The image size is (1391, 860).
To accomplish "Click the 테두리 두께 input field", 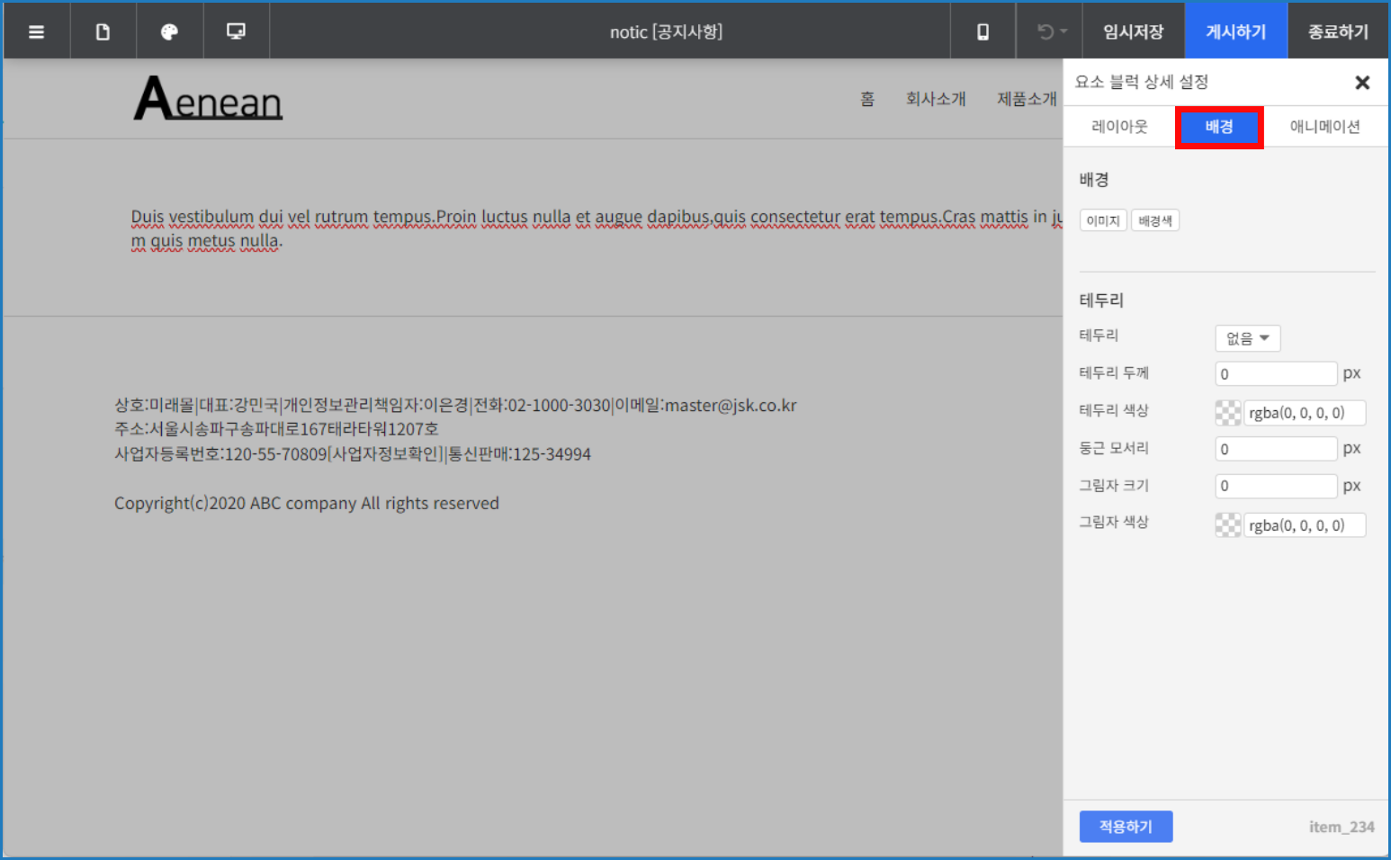I will pyautogui.click(x=1276, y=374).
